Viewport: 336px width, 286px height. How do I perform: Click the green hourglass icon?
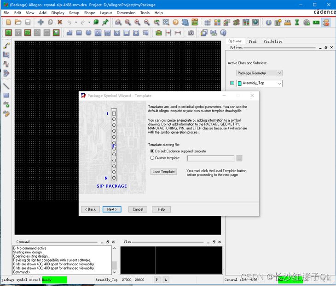[297, 22]
